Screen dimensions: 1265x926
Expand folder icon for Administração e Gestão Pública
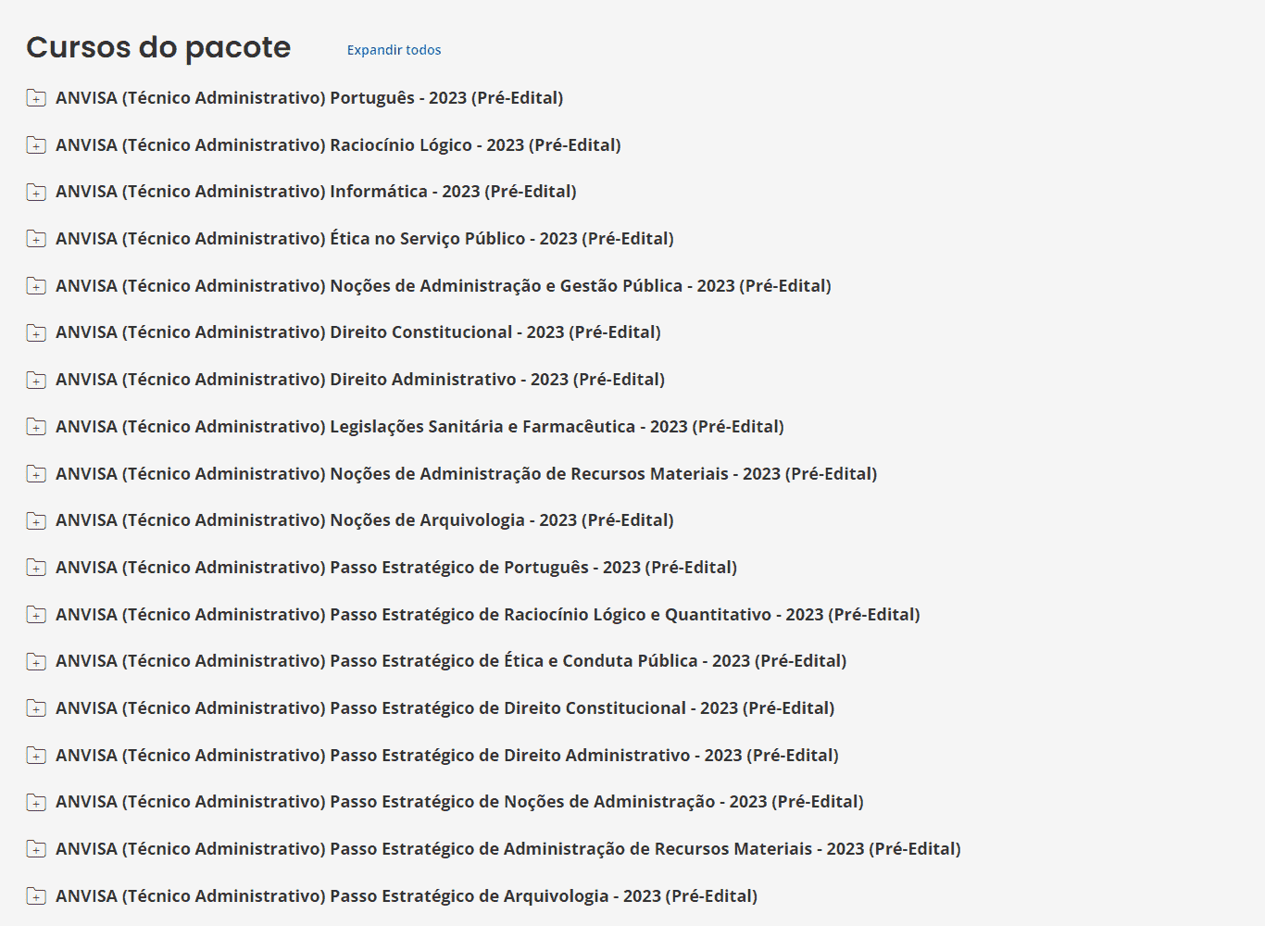tap(36, 286)
